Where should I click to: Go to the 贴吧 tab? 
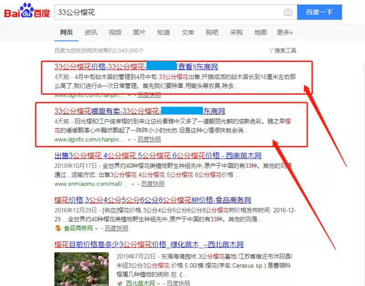click(x=212, y=32)
